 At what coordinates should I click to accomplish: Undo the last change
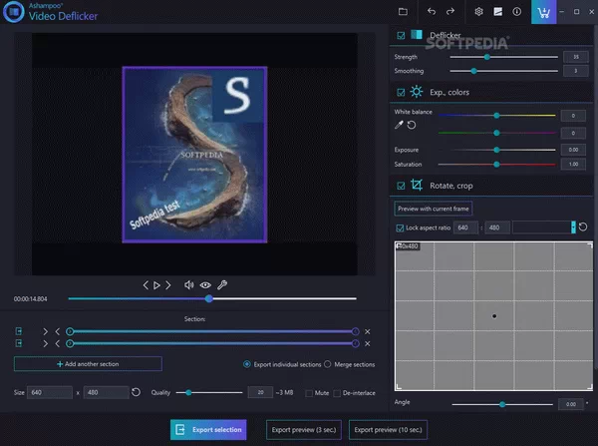[x=432, y=11]
